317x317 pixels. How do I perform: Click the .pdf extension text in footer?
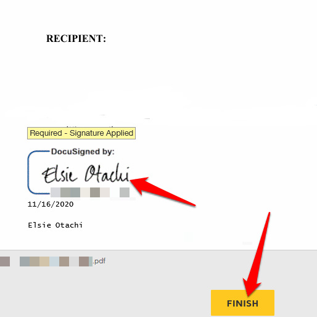coord(99,261)
